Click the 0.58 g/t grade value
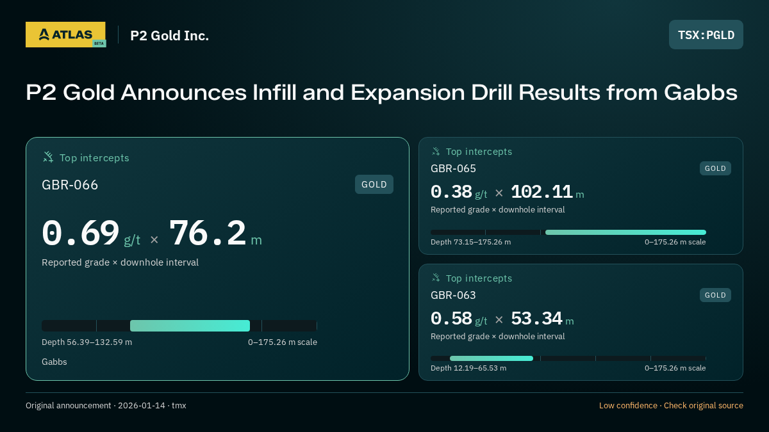The width and height of the screenshot is (769, 432). point(459,319)
